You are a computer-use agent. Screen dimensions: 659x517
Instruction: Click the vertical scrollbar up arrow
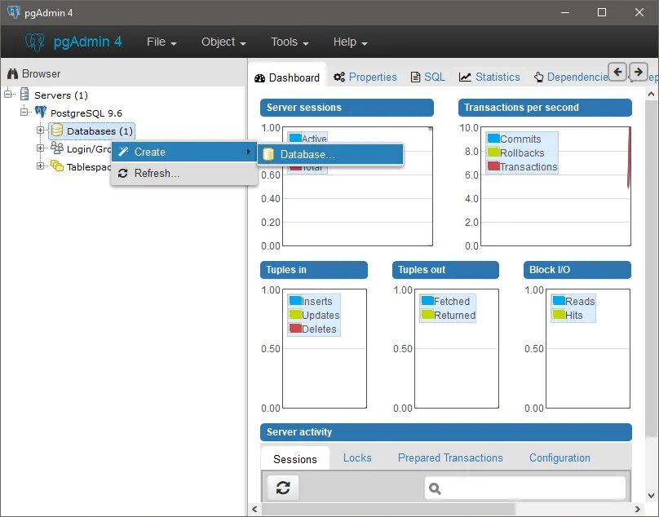(651, 94)
